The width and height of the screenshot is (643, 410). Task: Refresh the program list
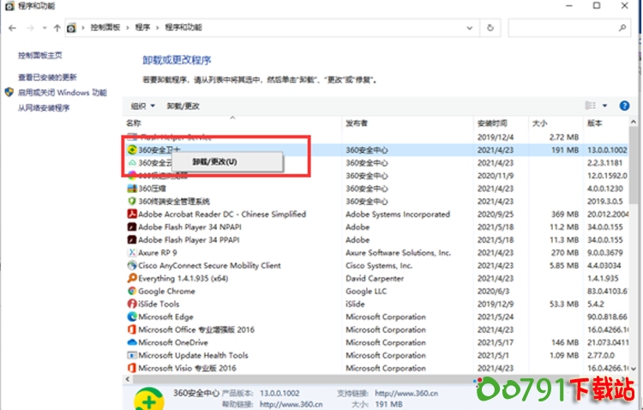490,27
